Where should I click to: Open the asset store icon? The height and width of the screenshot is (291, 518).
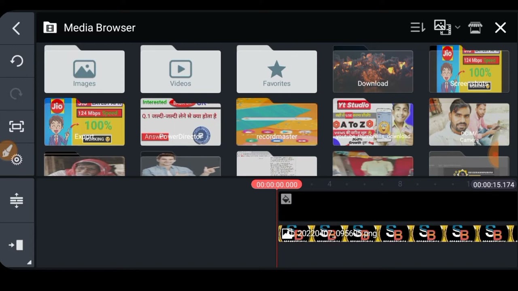point(475,27)
